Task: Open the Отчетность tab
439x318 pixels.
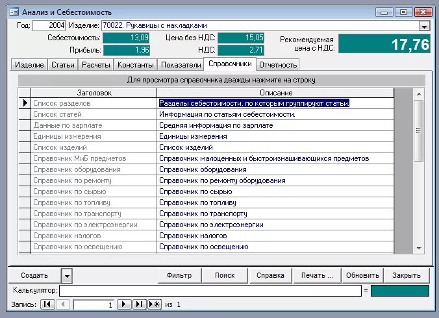Action: click(278, 65)
